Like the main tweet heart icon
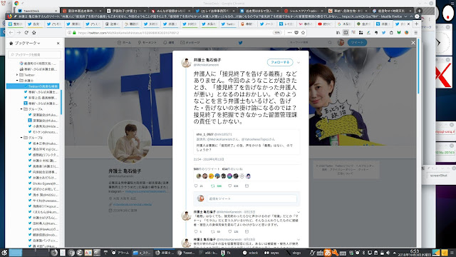Screen dimensions: 456x257 (229, 186)
